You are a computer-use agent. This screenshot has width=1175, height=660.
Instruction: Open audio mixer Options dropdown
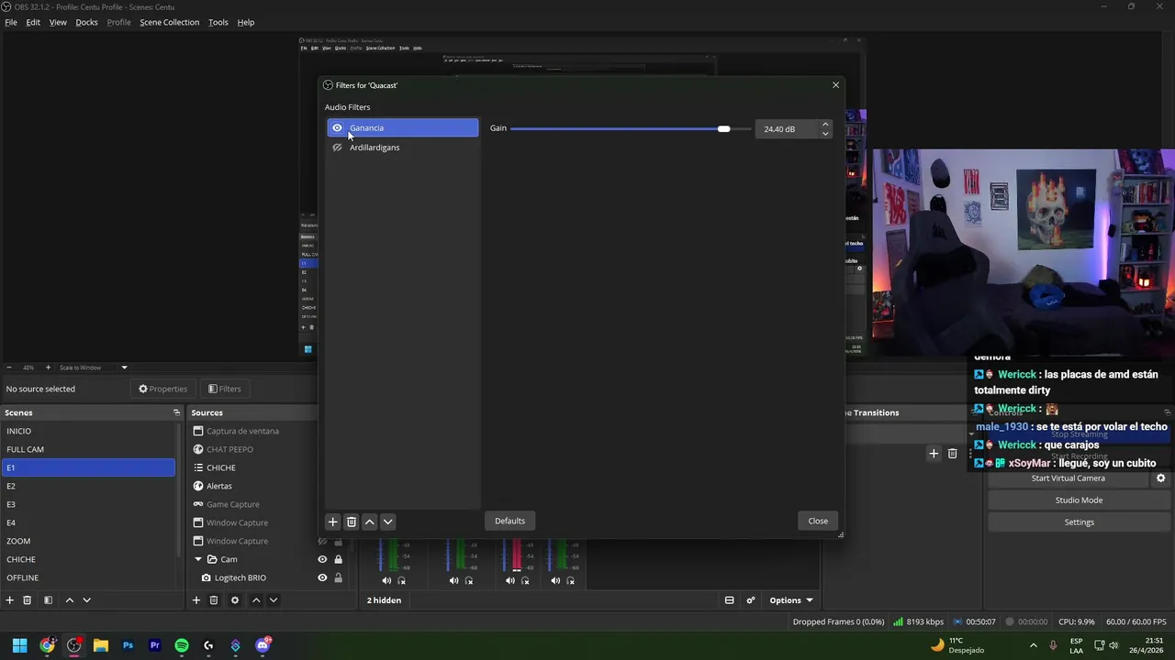(791, 600)
